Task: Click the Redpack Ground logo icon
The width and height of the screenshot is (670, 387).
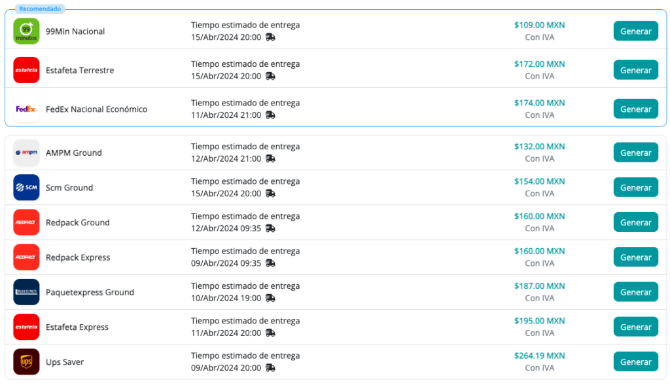Action: coord(26,223)
